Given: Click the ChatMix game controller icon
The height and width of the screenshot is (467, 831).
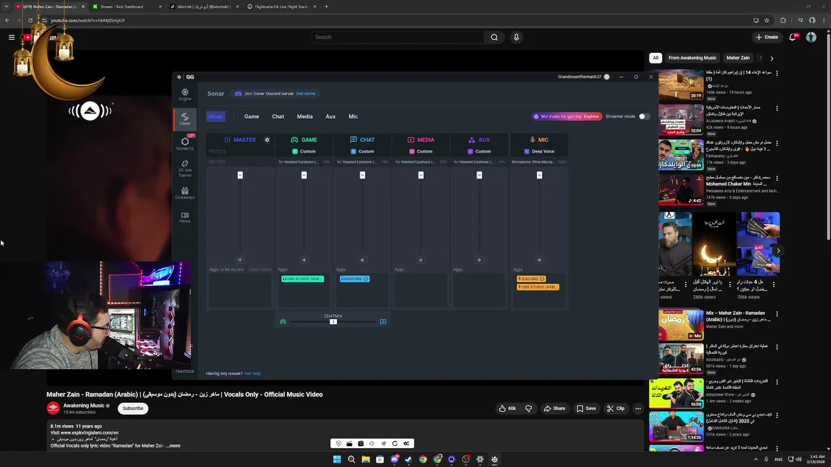Looking at the screenshot, I should pyautogui.click(x=283, y=322).
